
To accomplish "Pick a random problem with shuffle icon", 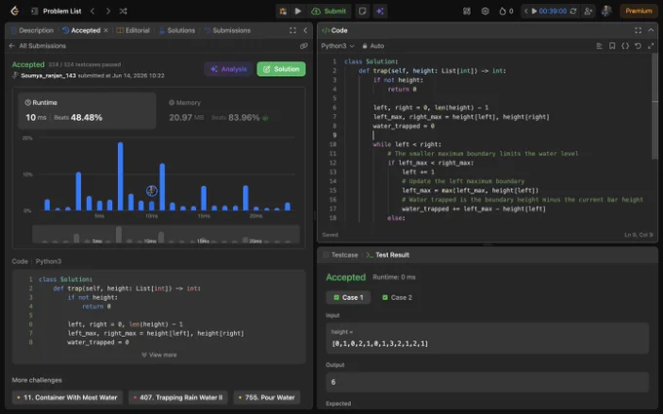I will [123, 11].
